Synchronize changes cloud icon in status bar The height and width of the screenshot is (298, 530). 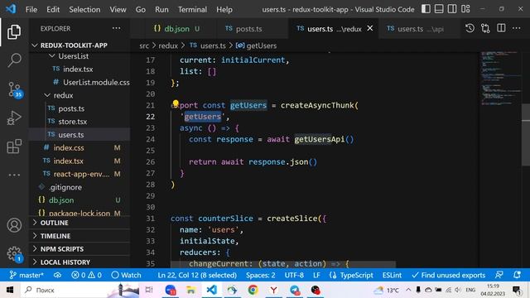[57, 275]
